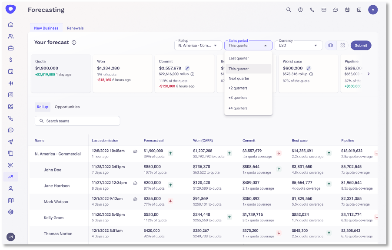Open the briefcase accounts sidebar icon
Image resolution: width=392 pixels, height=250 pixels.
[x=10, y=48]
